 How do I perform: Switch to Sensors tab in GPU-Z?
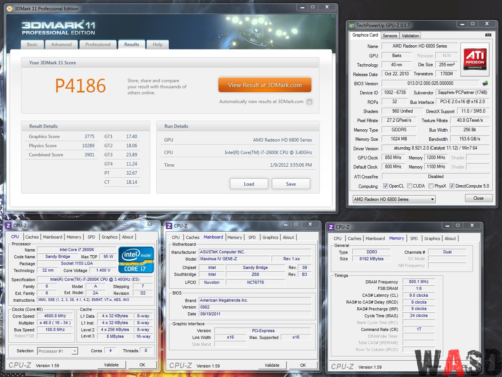(x=390, y=36)
